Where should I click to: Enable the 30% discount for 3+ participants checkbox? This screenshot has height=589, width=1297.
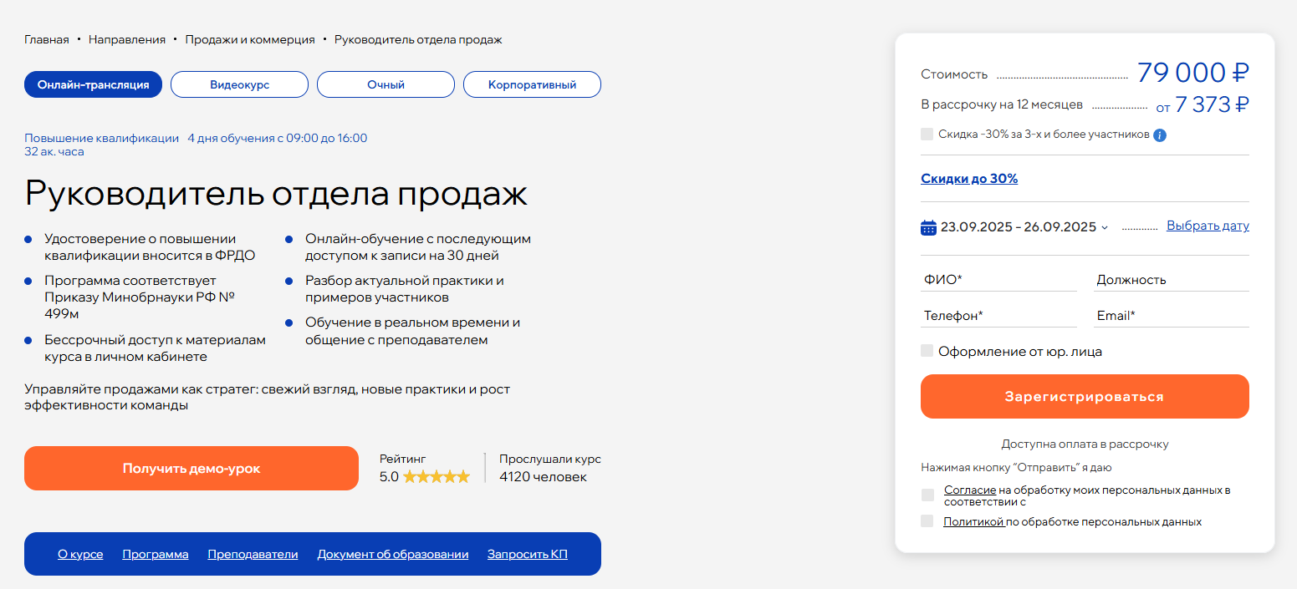pyautogui.click(x=927, y=135)
